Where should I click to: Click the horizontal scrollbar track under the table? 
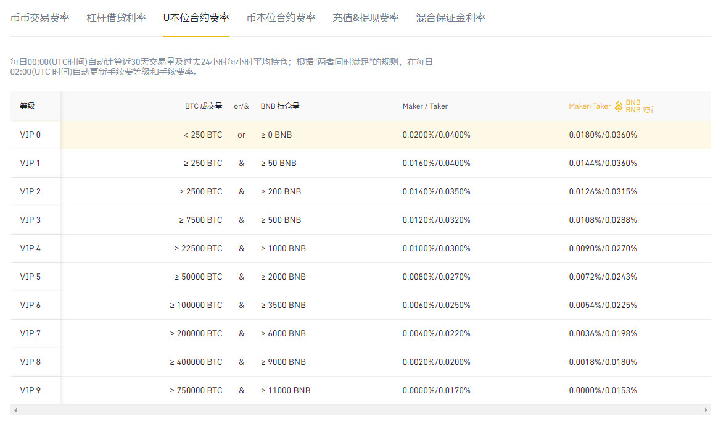point(361,411)
